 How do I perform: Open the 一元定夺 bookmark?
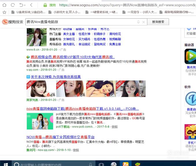[x=140, y=12]
